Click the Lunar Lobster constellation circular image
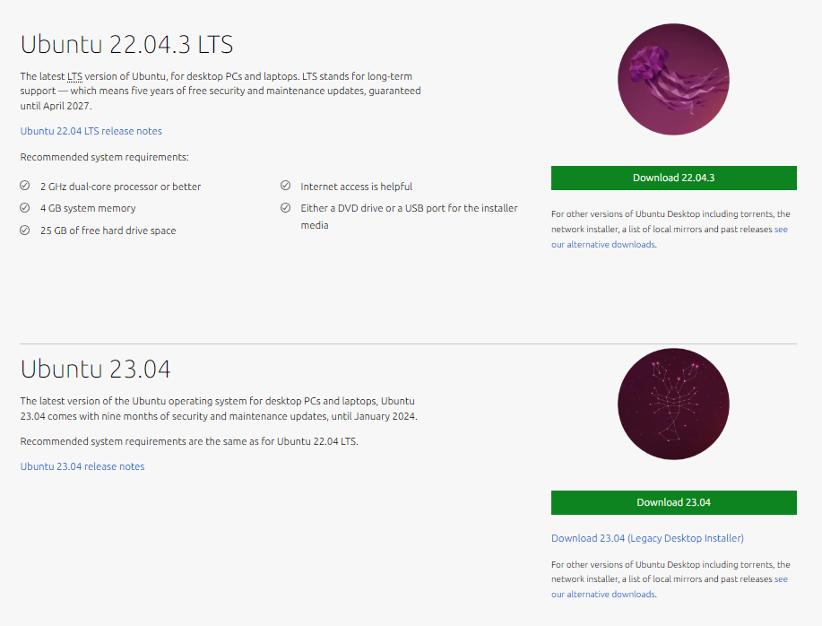This screenshot has height=626, width=822. tap(673, 404)
